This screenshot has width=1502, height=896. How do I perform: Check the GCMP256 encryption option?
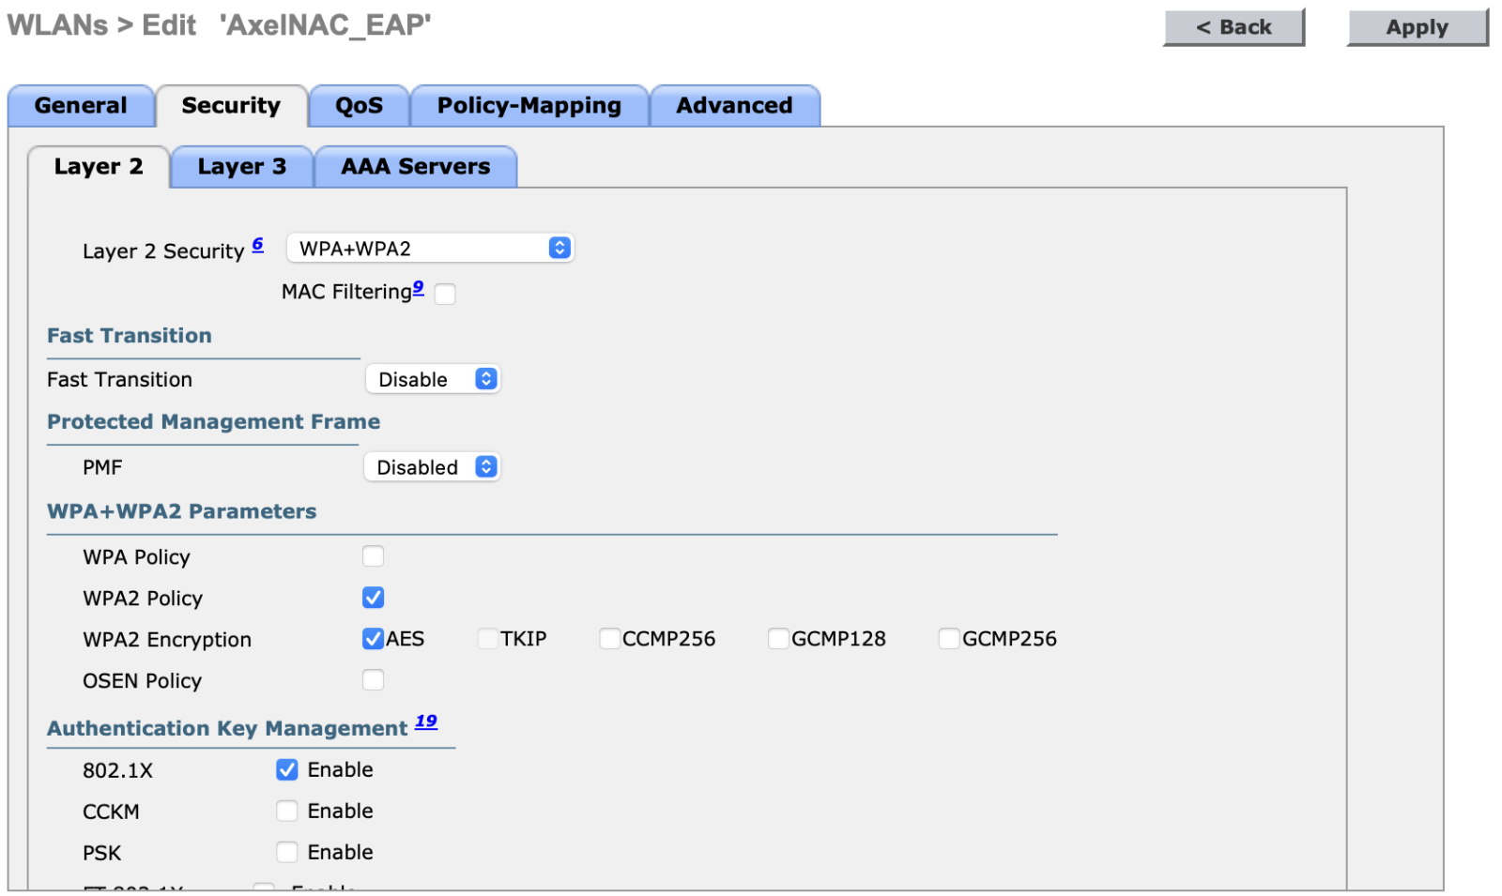[949, 639]
